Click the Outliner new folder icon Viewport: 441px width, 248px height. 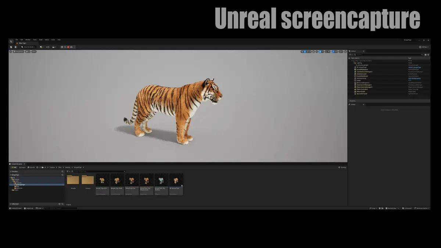(426, 55)
